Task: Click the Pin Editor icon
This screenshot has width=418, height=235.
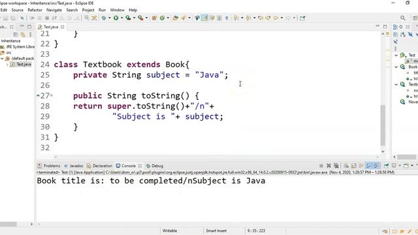Action: click(x=302, y=18)
